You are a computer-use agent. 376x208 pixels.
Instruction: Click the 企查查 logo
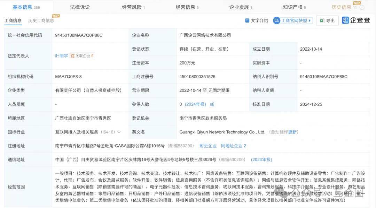tap(356, 20)
